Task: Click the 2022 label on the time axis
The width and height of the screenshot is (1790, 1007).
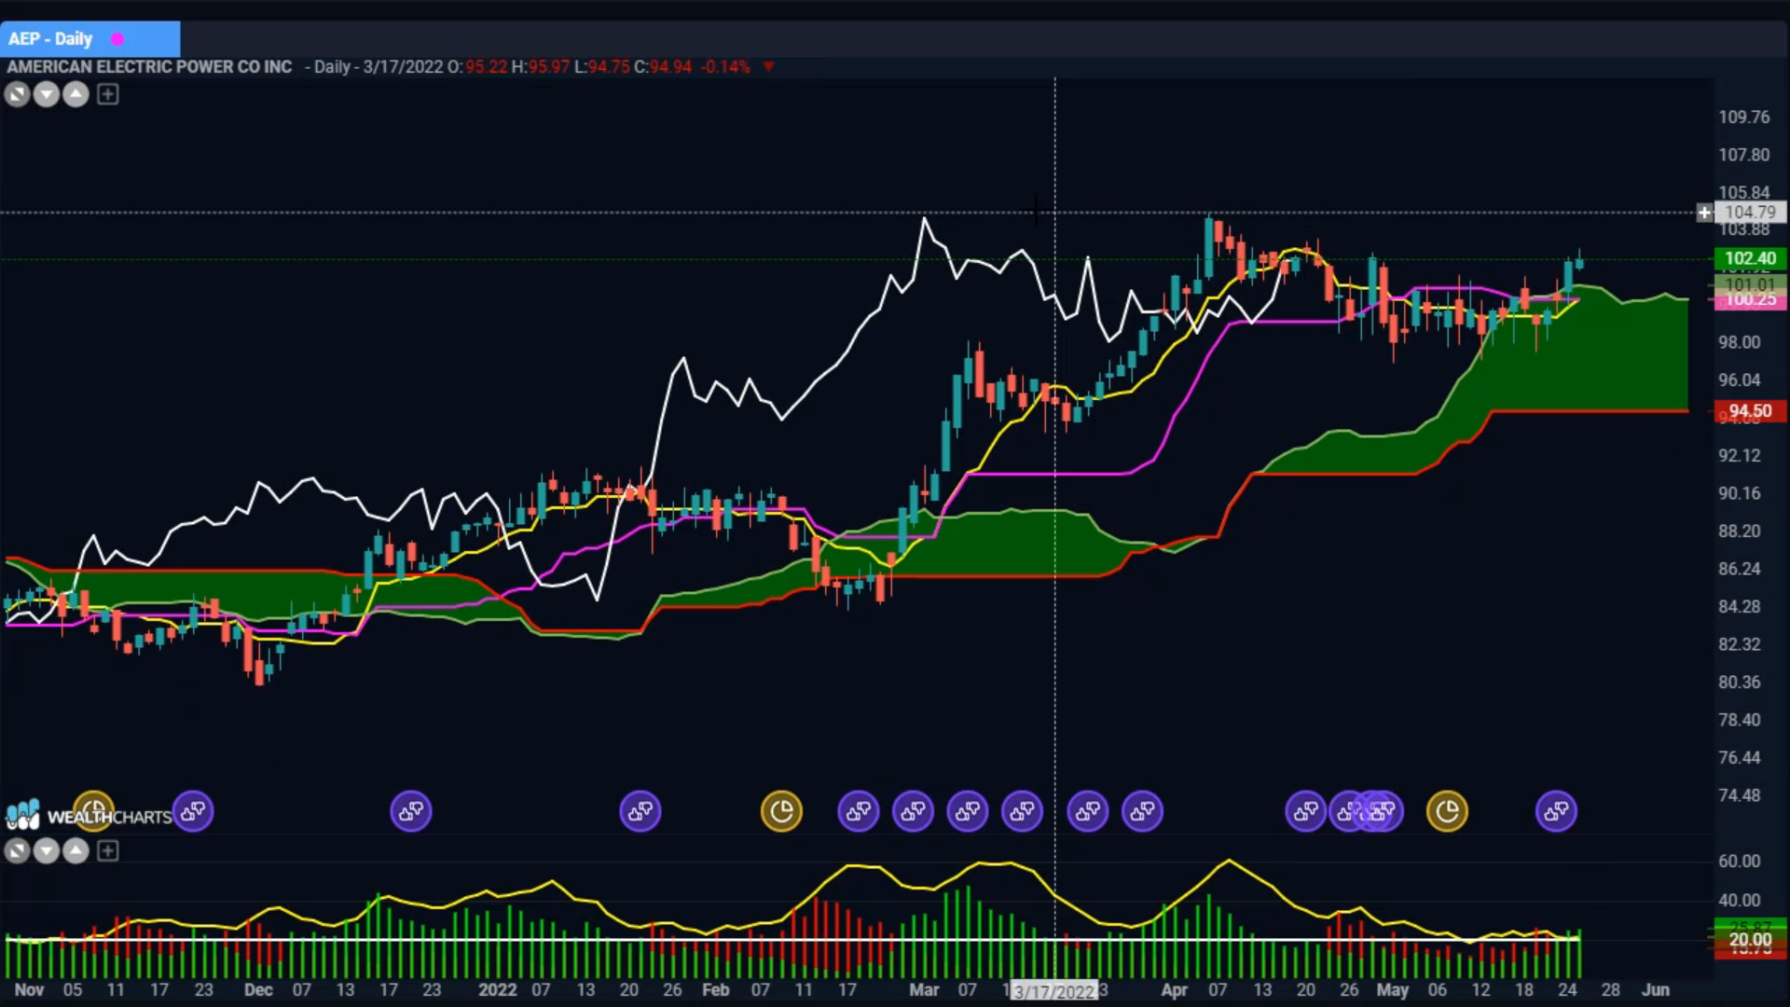Action: [497, 990]
